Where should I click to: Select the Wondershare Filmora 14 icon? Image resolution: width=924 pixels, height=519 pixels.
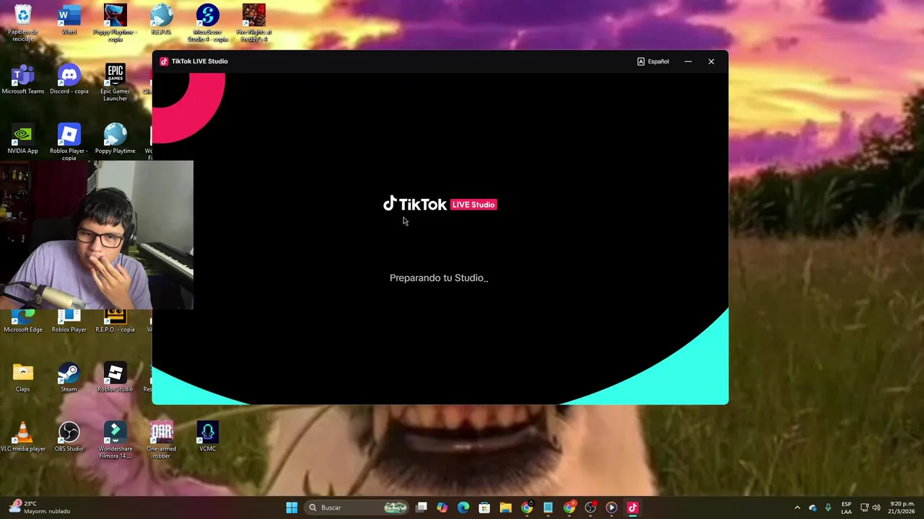115,440
